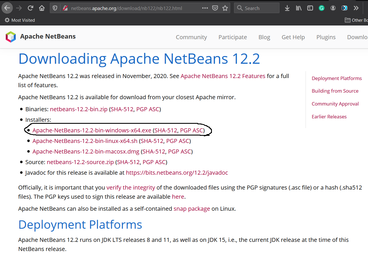Open the snap package link
This screenshot has width=368, height=253.
point(192,209)
